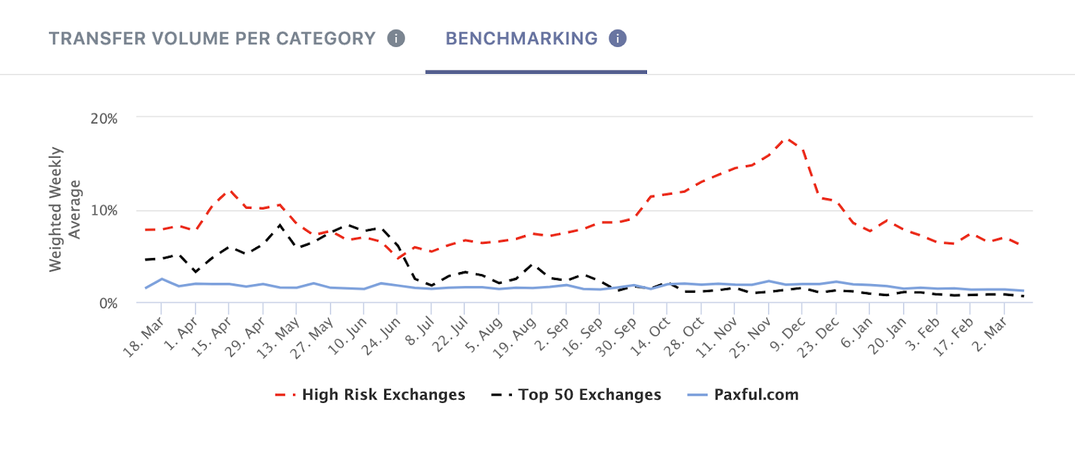The image size is (1075, 456).
Task: Click the 0% y-axis label
Action: tap(108, 304)
